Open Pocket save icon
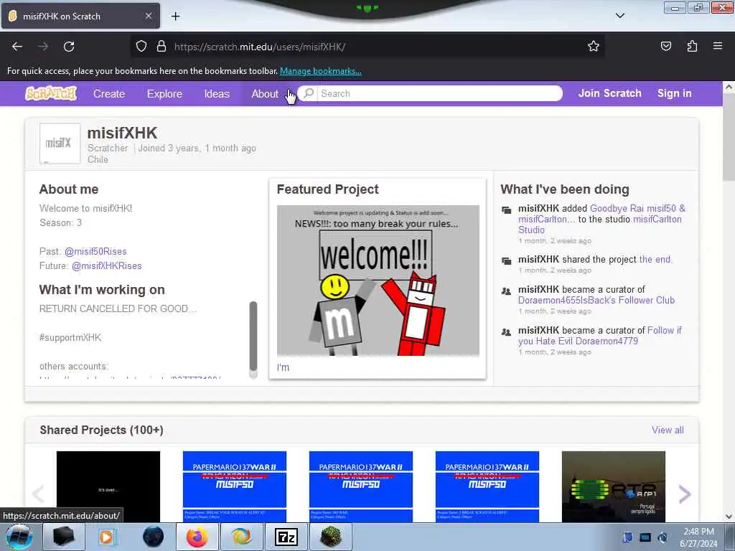 665,47
